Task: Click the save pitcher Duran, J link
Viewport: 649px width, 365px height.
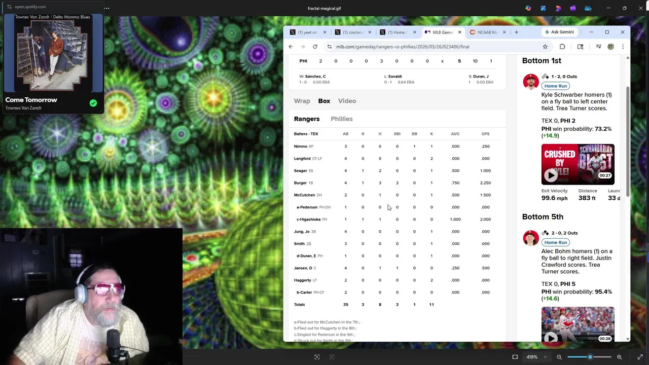Action: click(481, 77)
